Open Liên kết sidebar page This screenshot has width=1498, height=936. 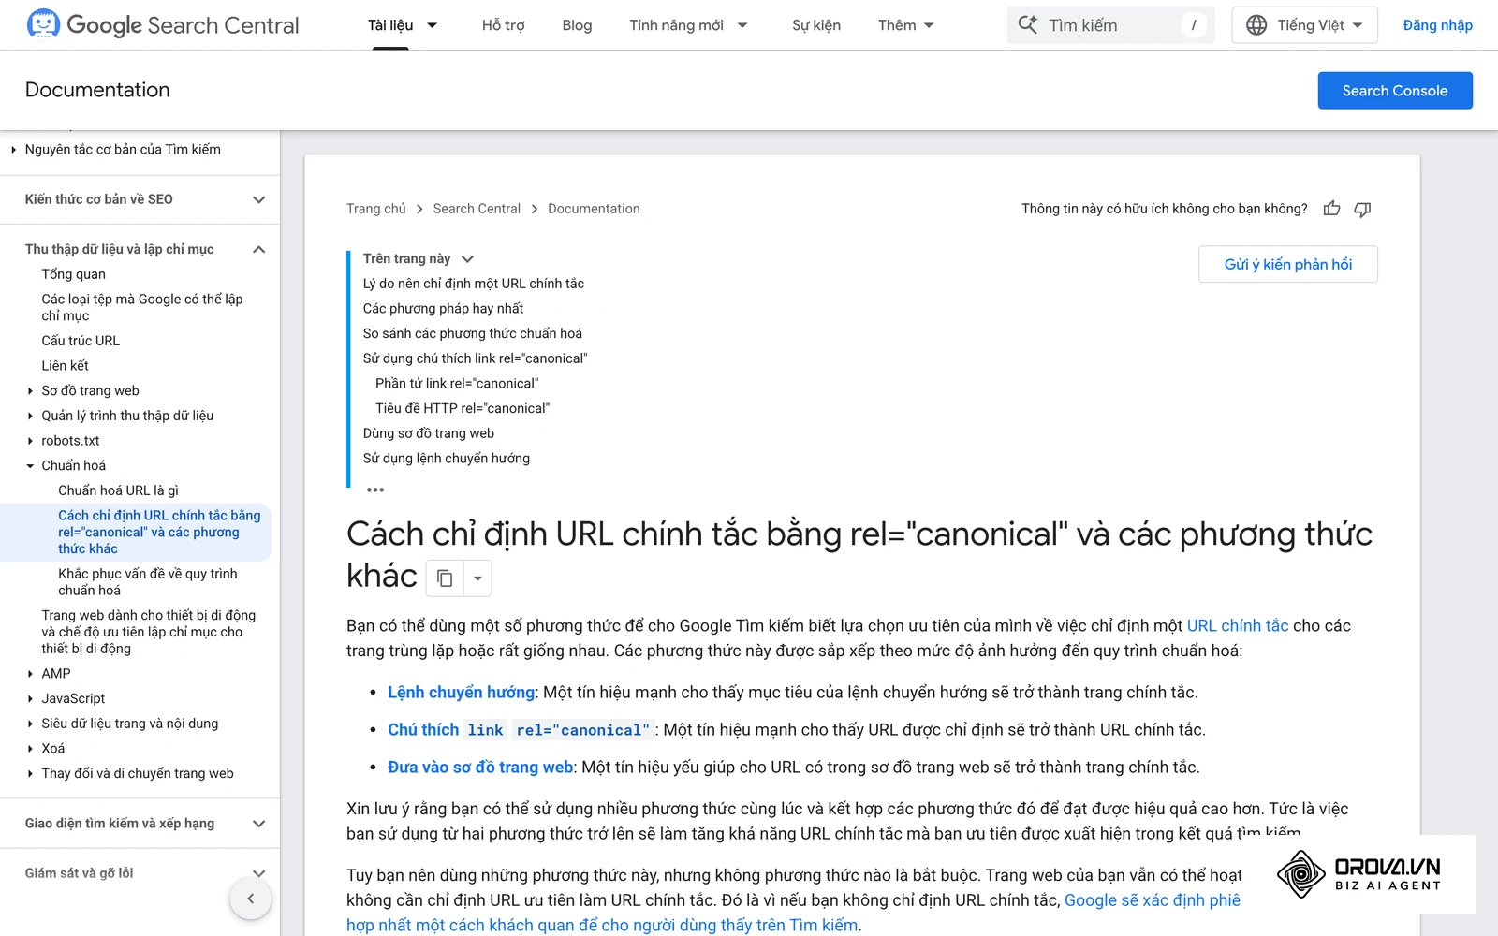[x=65, y=366]
